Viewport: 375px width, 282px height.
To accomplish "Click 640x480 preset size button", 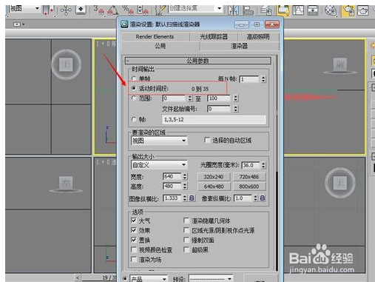I will point(214,187).
